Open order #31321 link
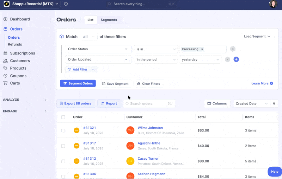This screenshot has height=179, width=282. coord(90,128)
